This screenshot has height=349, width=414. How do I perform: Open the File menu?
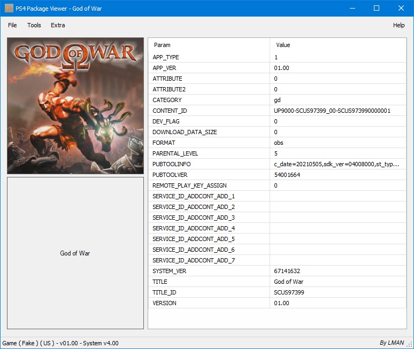(x=12, y=25)
